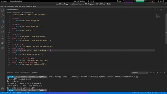This screenshot has width=167, height=94.
Task: Click the 71.5 °F weather indicator
Action: [x=91, y=1]
